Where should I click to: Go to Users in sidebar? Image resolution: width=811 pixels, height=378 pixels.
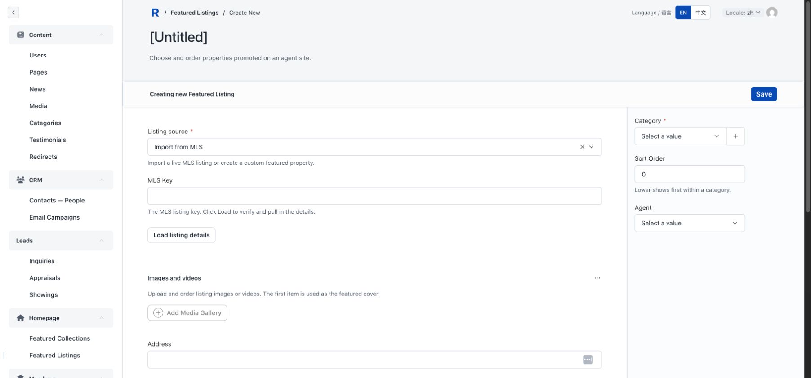(x=38, y=55)
